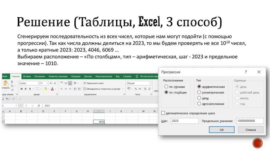Decrease font size with smaller A icon

click(55, 83)
